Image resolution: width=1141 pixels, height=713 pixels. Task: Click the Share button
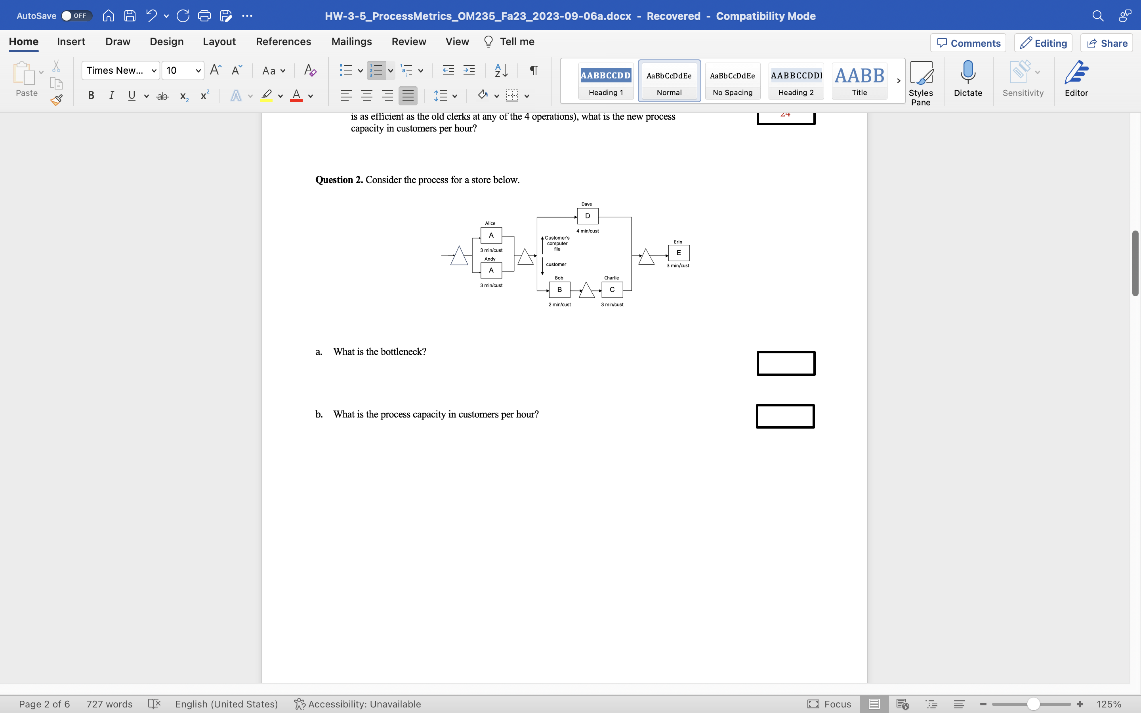tap(1107, 43)
